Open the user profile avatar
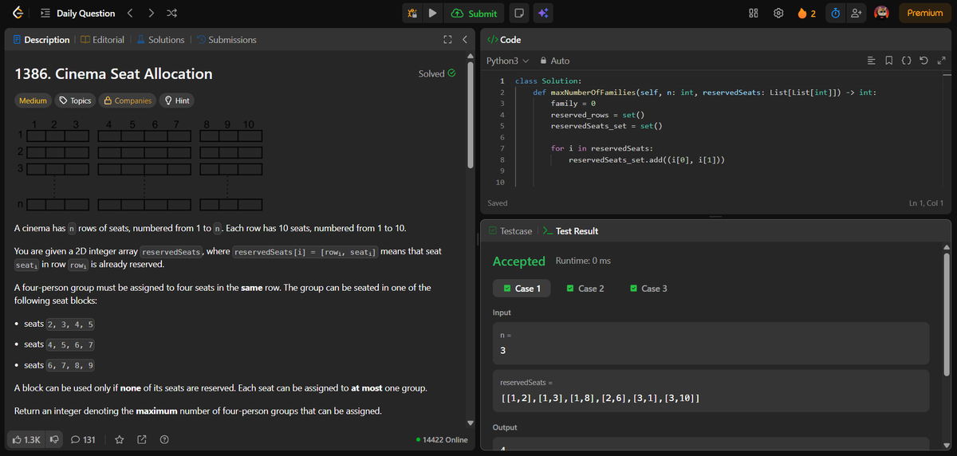The image size is (957, 456). point(881,14)
